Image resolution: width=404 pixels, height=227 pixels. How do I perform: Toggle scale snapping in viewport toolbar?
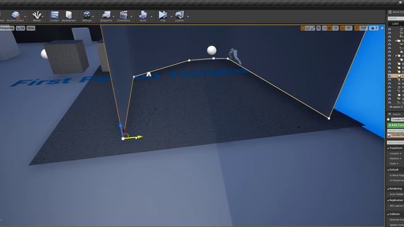(x=357, y=28)
